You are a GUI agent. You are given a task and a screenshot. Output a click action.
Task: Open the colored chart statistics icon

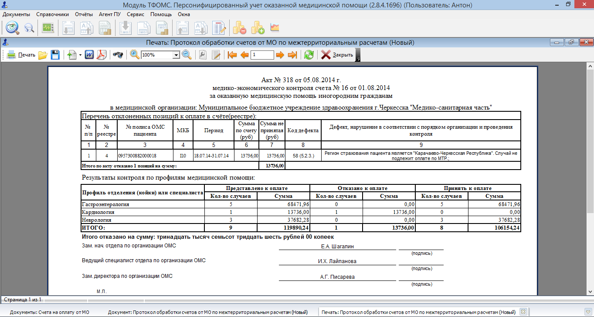click(x=275, y=28)
